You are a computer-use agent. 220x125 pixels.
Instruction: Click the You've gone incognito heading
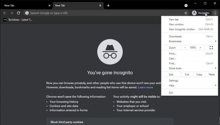point(110,73)
